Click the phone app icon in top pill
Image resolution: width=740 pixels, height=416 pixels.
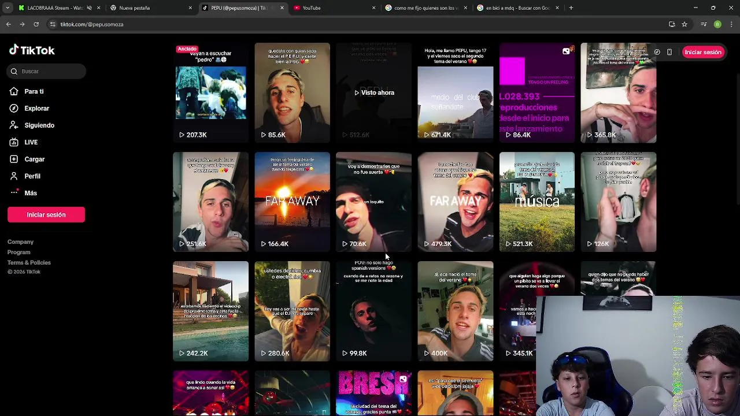[x=669, y=52]
